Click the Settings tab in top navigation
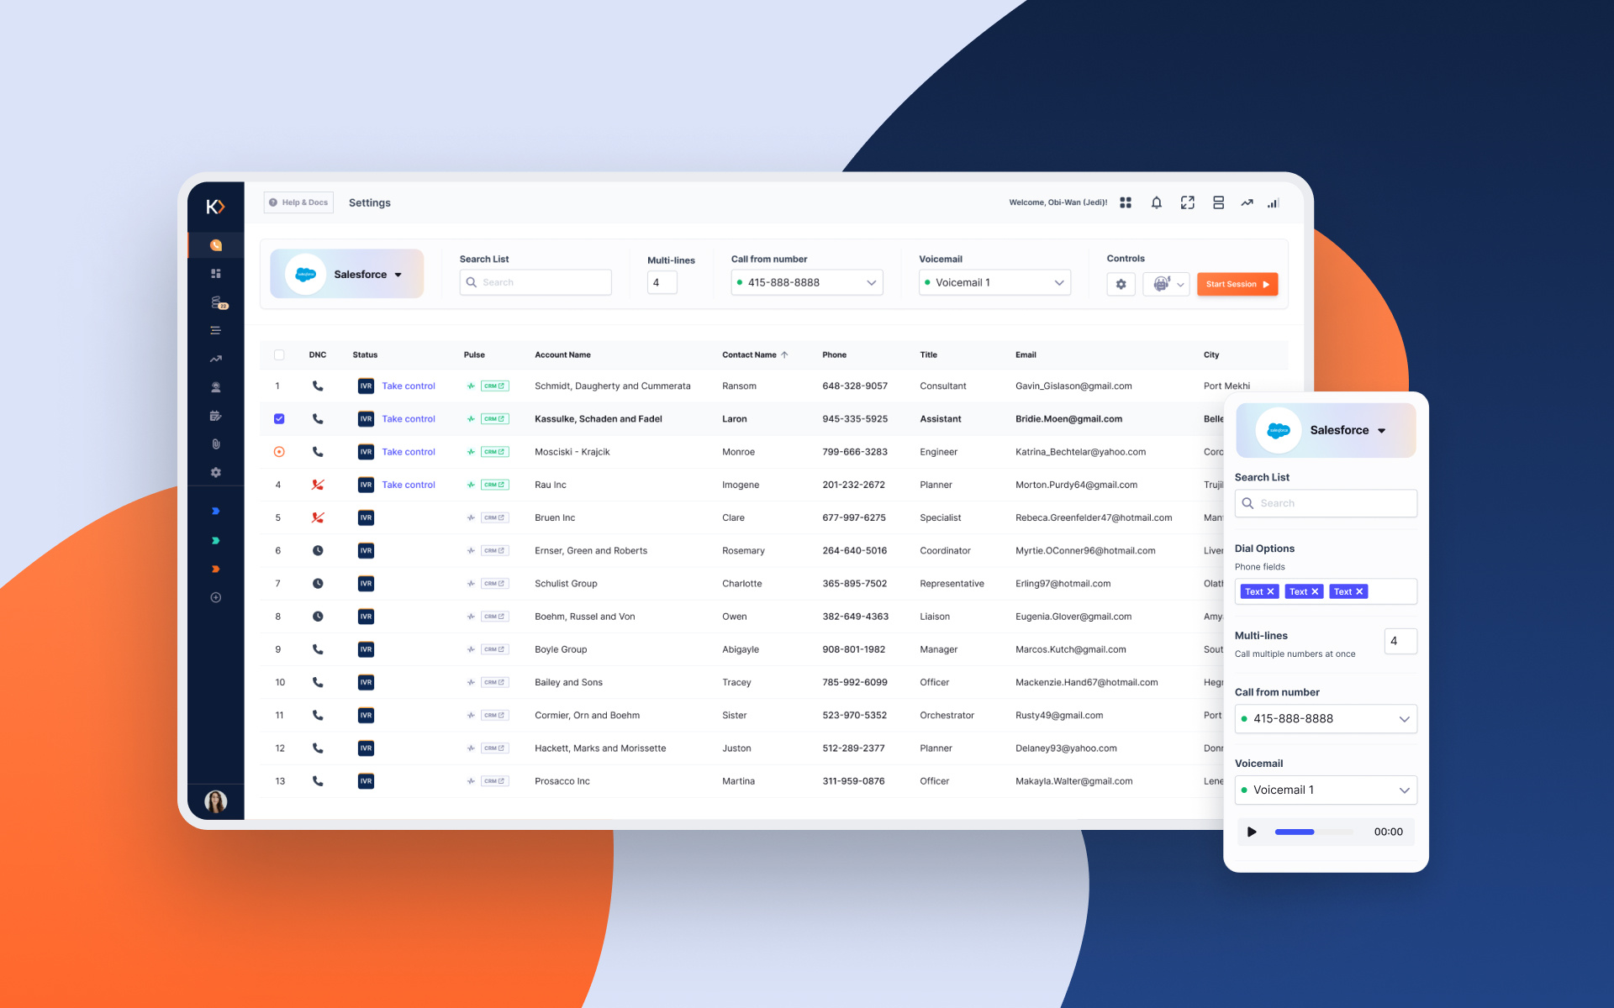 (370, 202)
